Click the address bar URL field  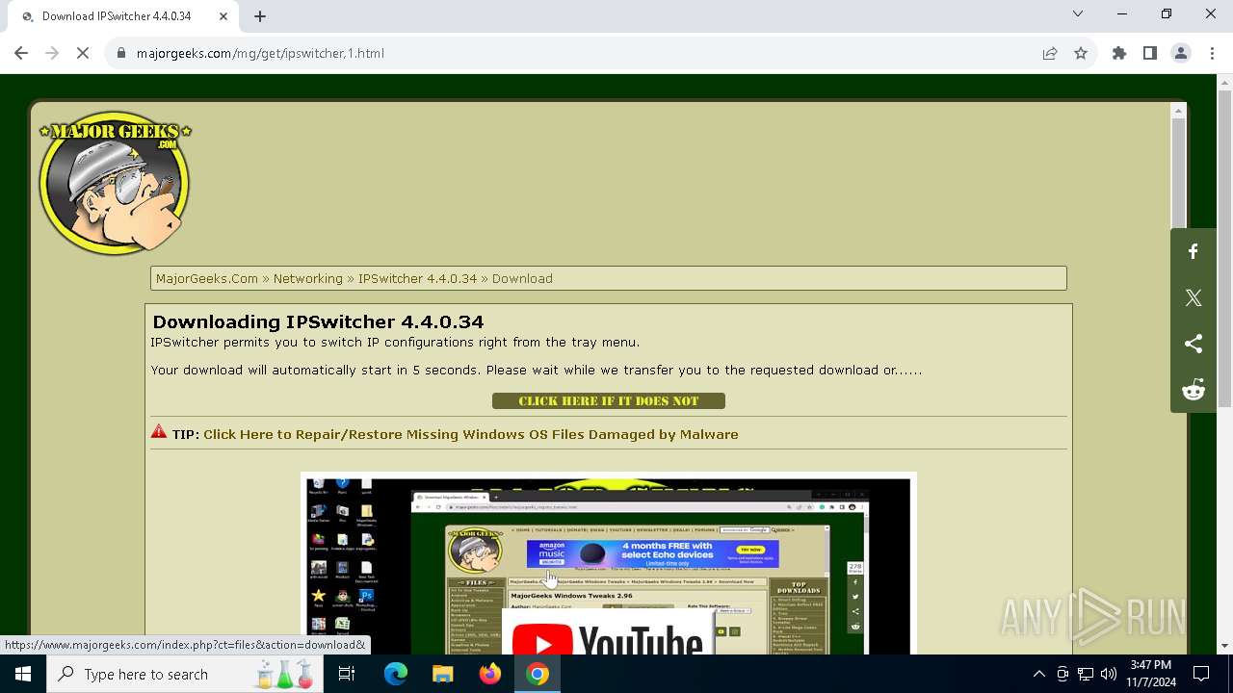[578, 53]
